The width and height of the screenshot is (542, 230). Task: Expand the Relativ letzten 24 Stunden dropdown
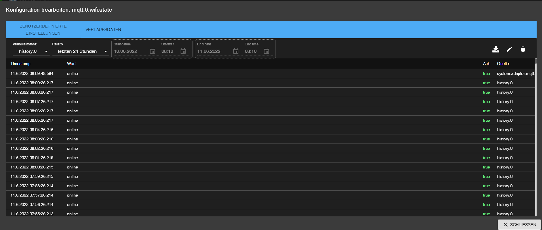[81, 51]
